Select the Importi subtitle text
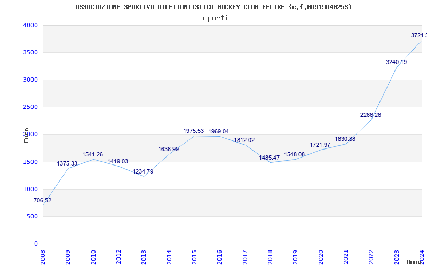Viewport: 427px width, 267px height. coord(213,18)
